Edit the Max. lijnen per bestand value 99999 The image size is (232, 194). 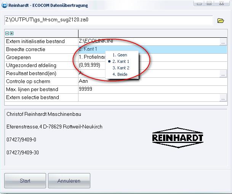152,90
